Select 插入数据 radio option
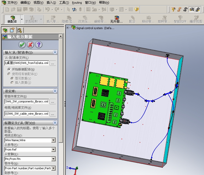 [x=12, y=83]
